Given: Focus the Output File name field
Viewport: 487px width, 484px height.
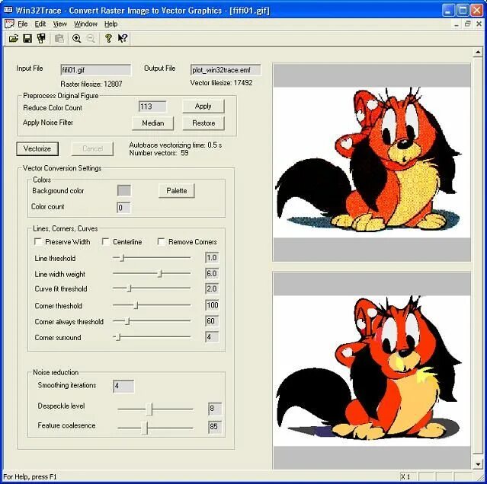Looking at the screenshot, I should tap(226, 70).
